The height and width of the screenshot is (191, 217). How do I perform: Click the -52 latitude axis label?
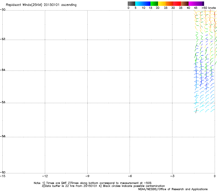coord(3,39)
